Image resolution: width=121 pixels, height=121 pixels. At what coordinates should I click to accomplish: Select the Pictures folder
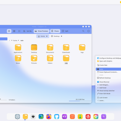click(x=34, y=60)
